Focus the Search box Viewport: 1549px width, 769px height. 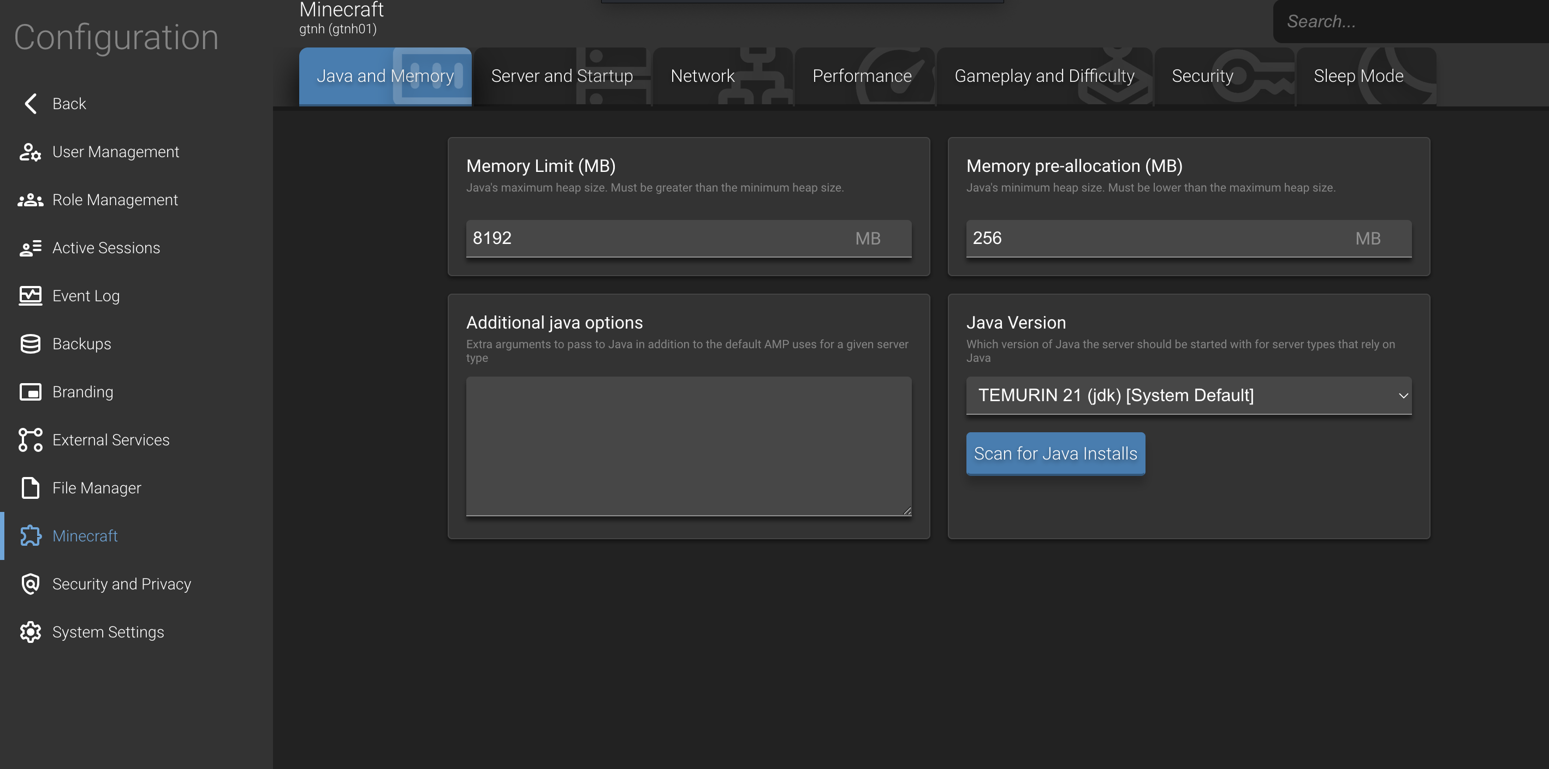click(x=1411, y=21)
